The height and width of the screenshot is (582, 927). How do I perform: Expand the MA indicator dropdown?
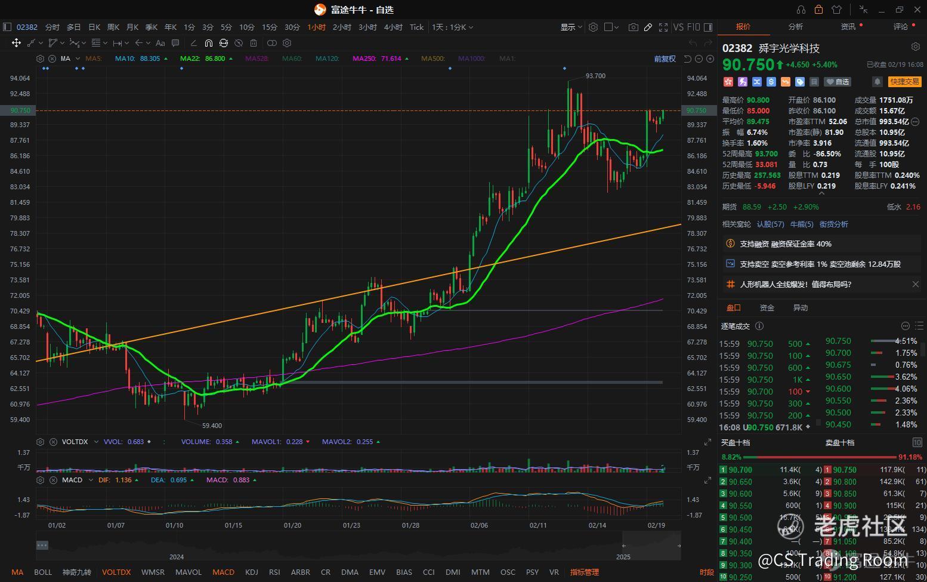(78, 58)
